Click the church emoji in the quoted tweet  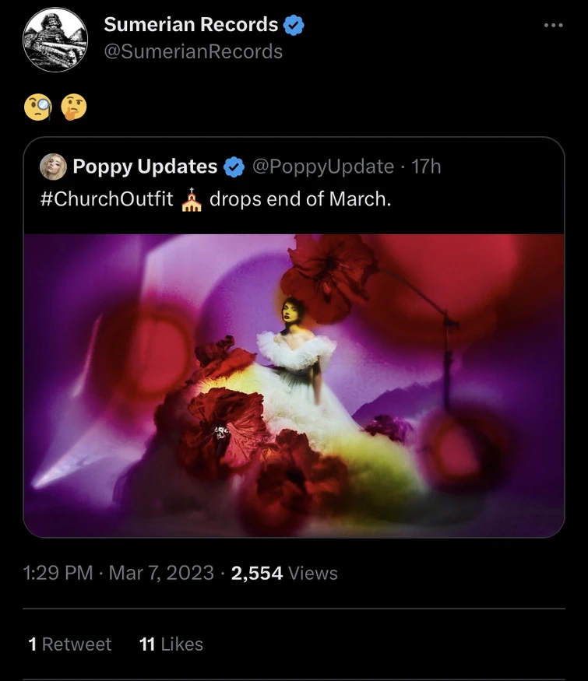(x=194, y=199)
